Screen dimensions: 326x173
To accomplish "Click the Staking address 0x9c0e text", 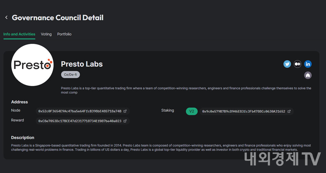I will click(x=243, y=111).
